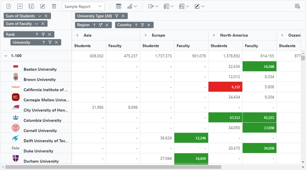Image resolution: width=306 pixels, height=170 pixels.
Task: Open Sum of Faculty aggregation dropdown
Action: (36, 24)
